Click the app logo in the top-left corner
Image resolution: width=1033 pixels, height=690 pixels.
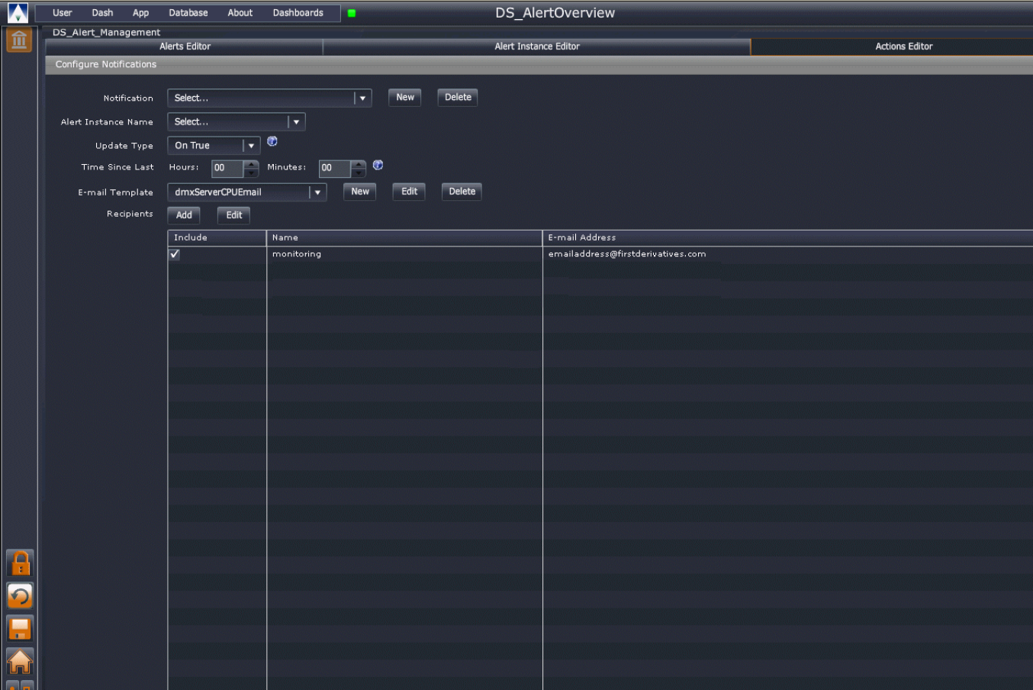(x=18, y=13)
